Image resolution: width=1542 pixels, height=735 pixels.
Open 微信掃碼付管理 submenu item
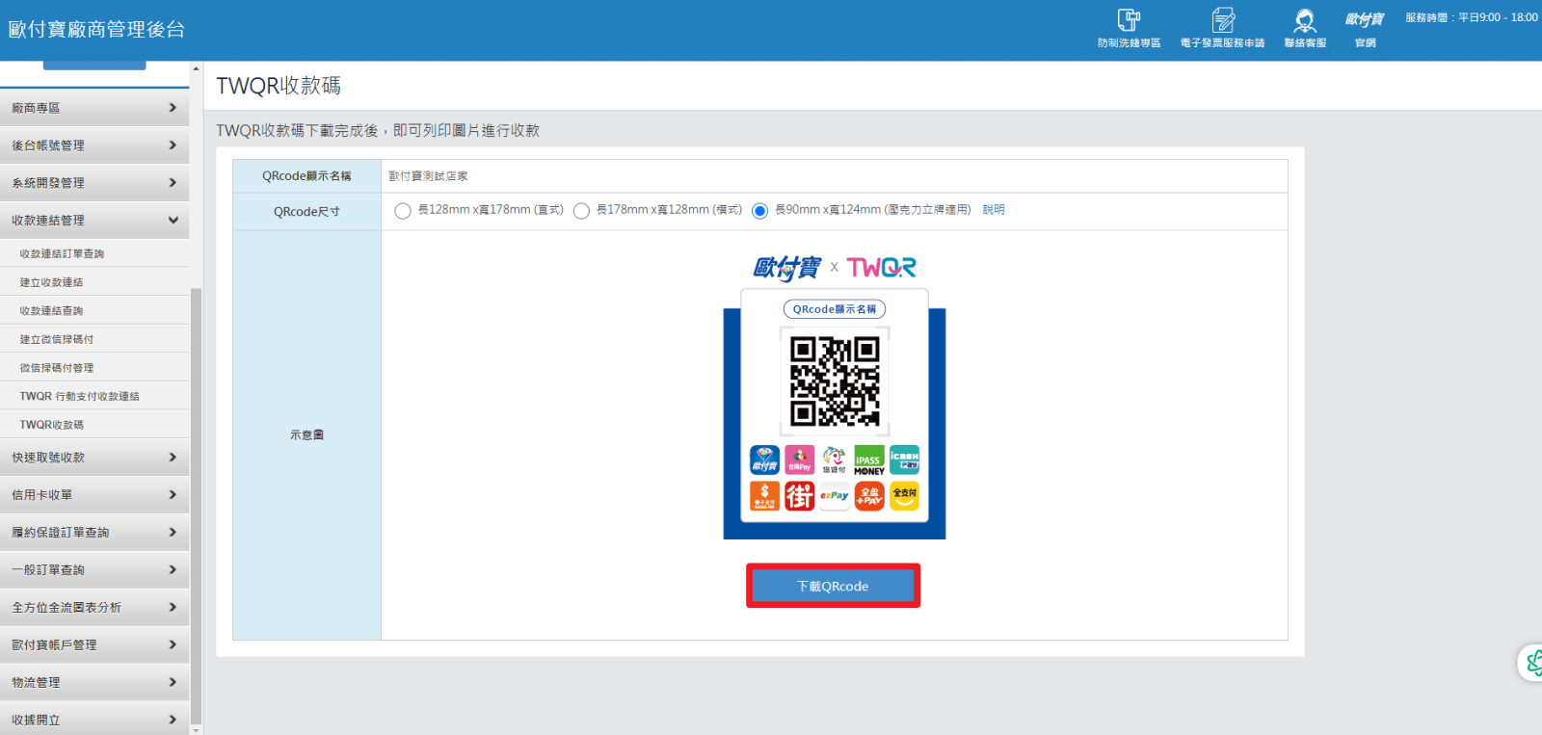click(94, 367)
